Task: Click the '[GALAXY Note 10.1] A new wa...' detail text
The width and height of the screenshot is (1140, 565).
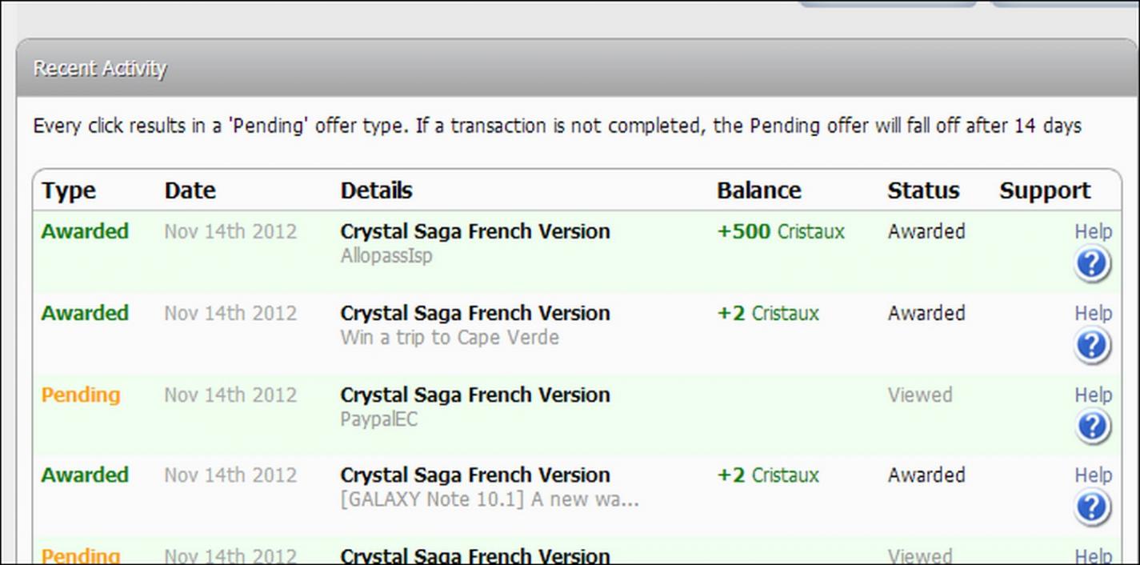Action: tap(489, 500)
